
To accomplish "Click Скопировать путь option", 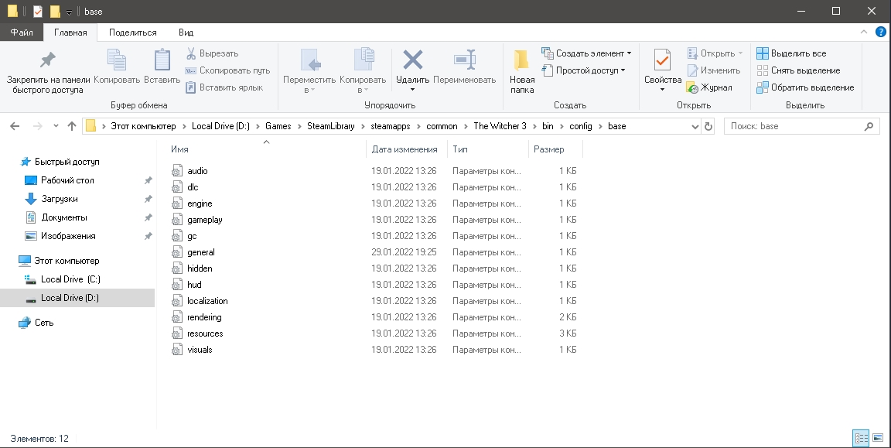I will (x=227, y=70).
